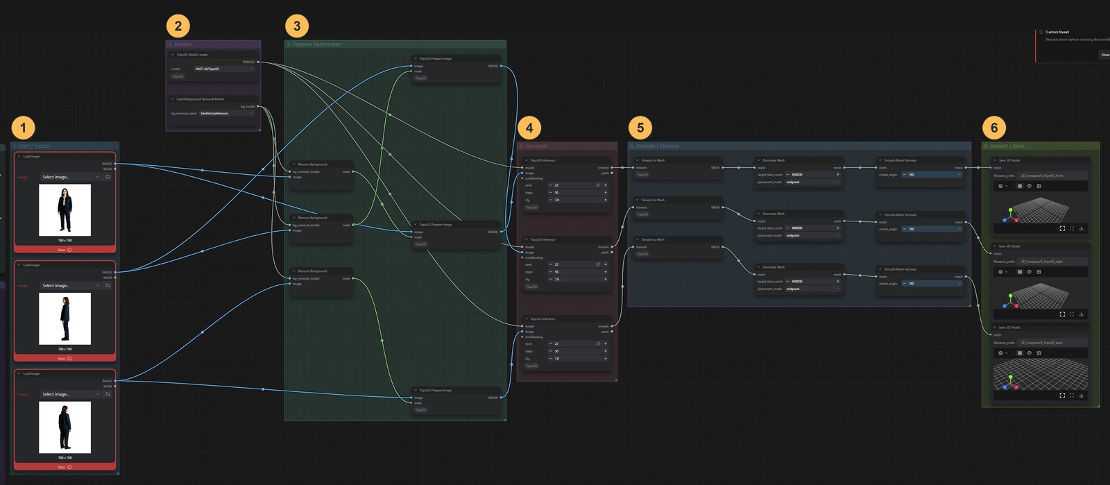Click upload folder icon beside side-view Load Image
This screenshot has width=1110, height=485.
tap(108, 285)
